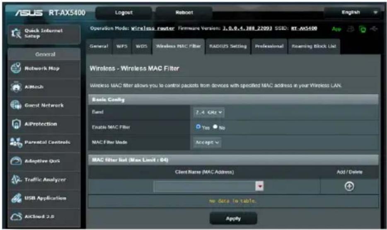Switch to the WPS tab
This screenshot has width=387, height=230.
[x=122, y=46]
